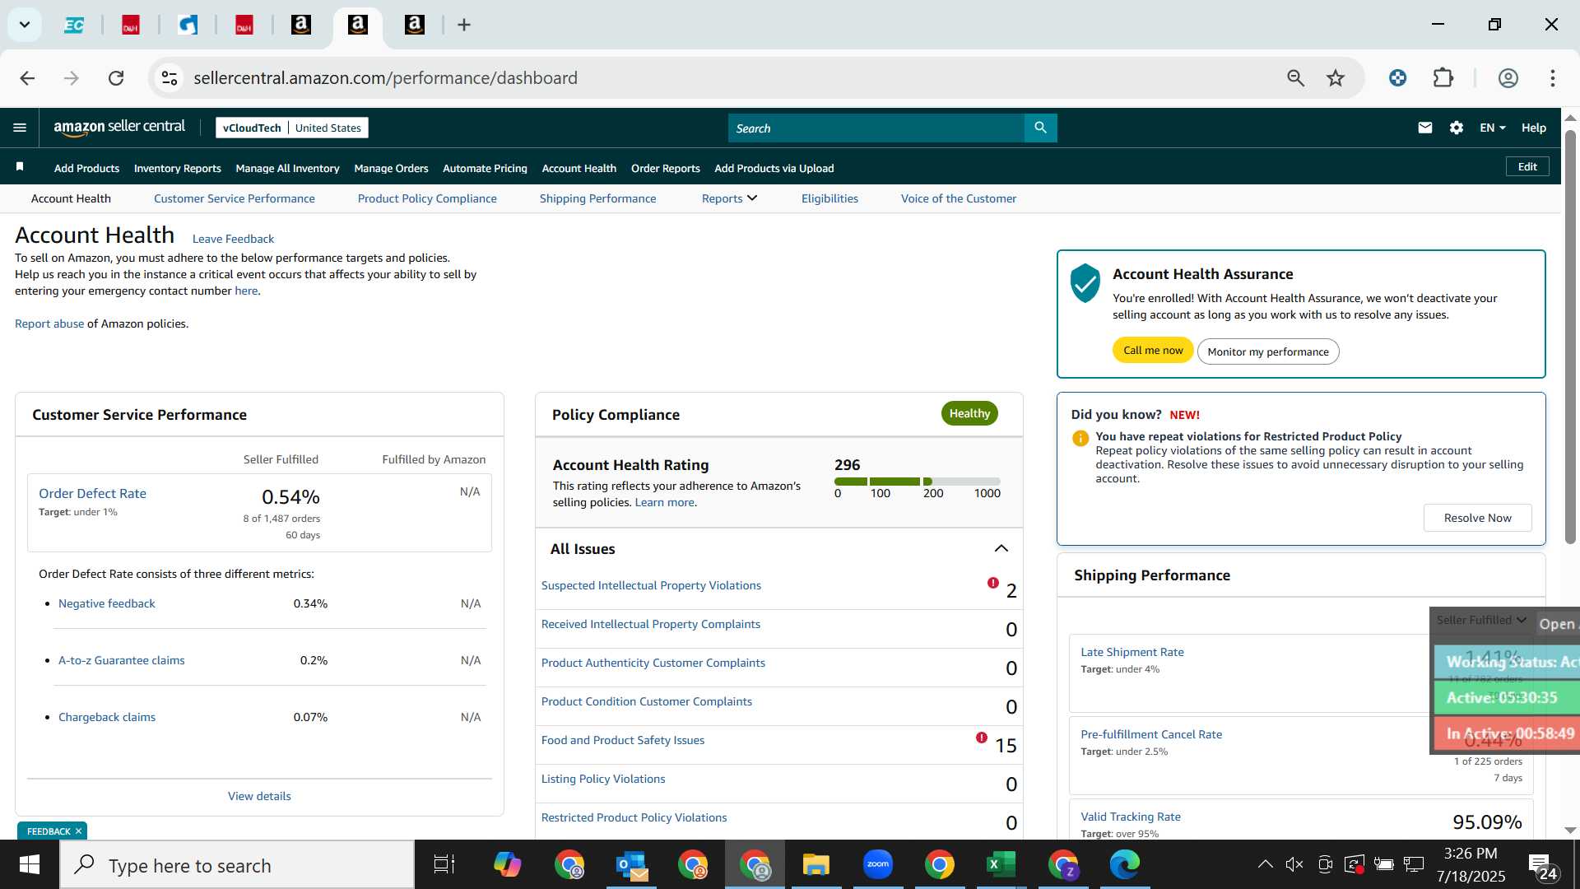Open the browser extensions puzzle icon
Viewport: 1580px width, 889px height.
[x=1443, y=78]
